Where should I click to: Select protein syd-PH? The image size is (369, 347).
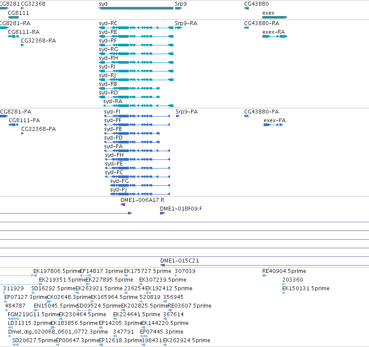137,159
